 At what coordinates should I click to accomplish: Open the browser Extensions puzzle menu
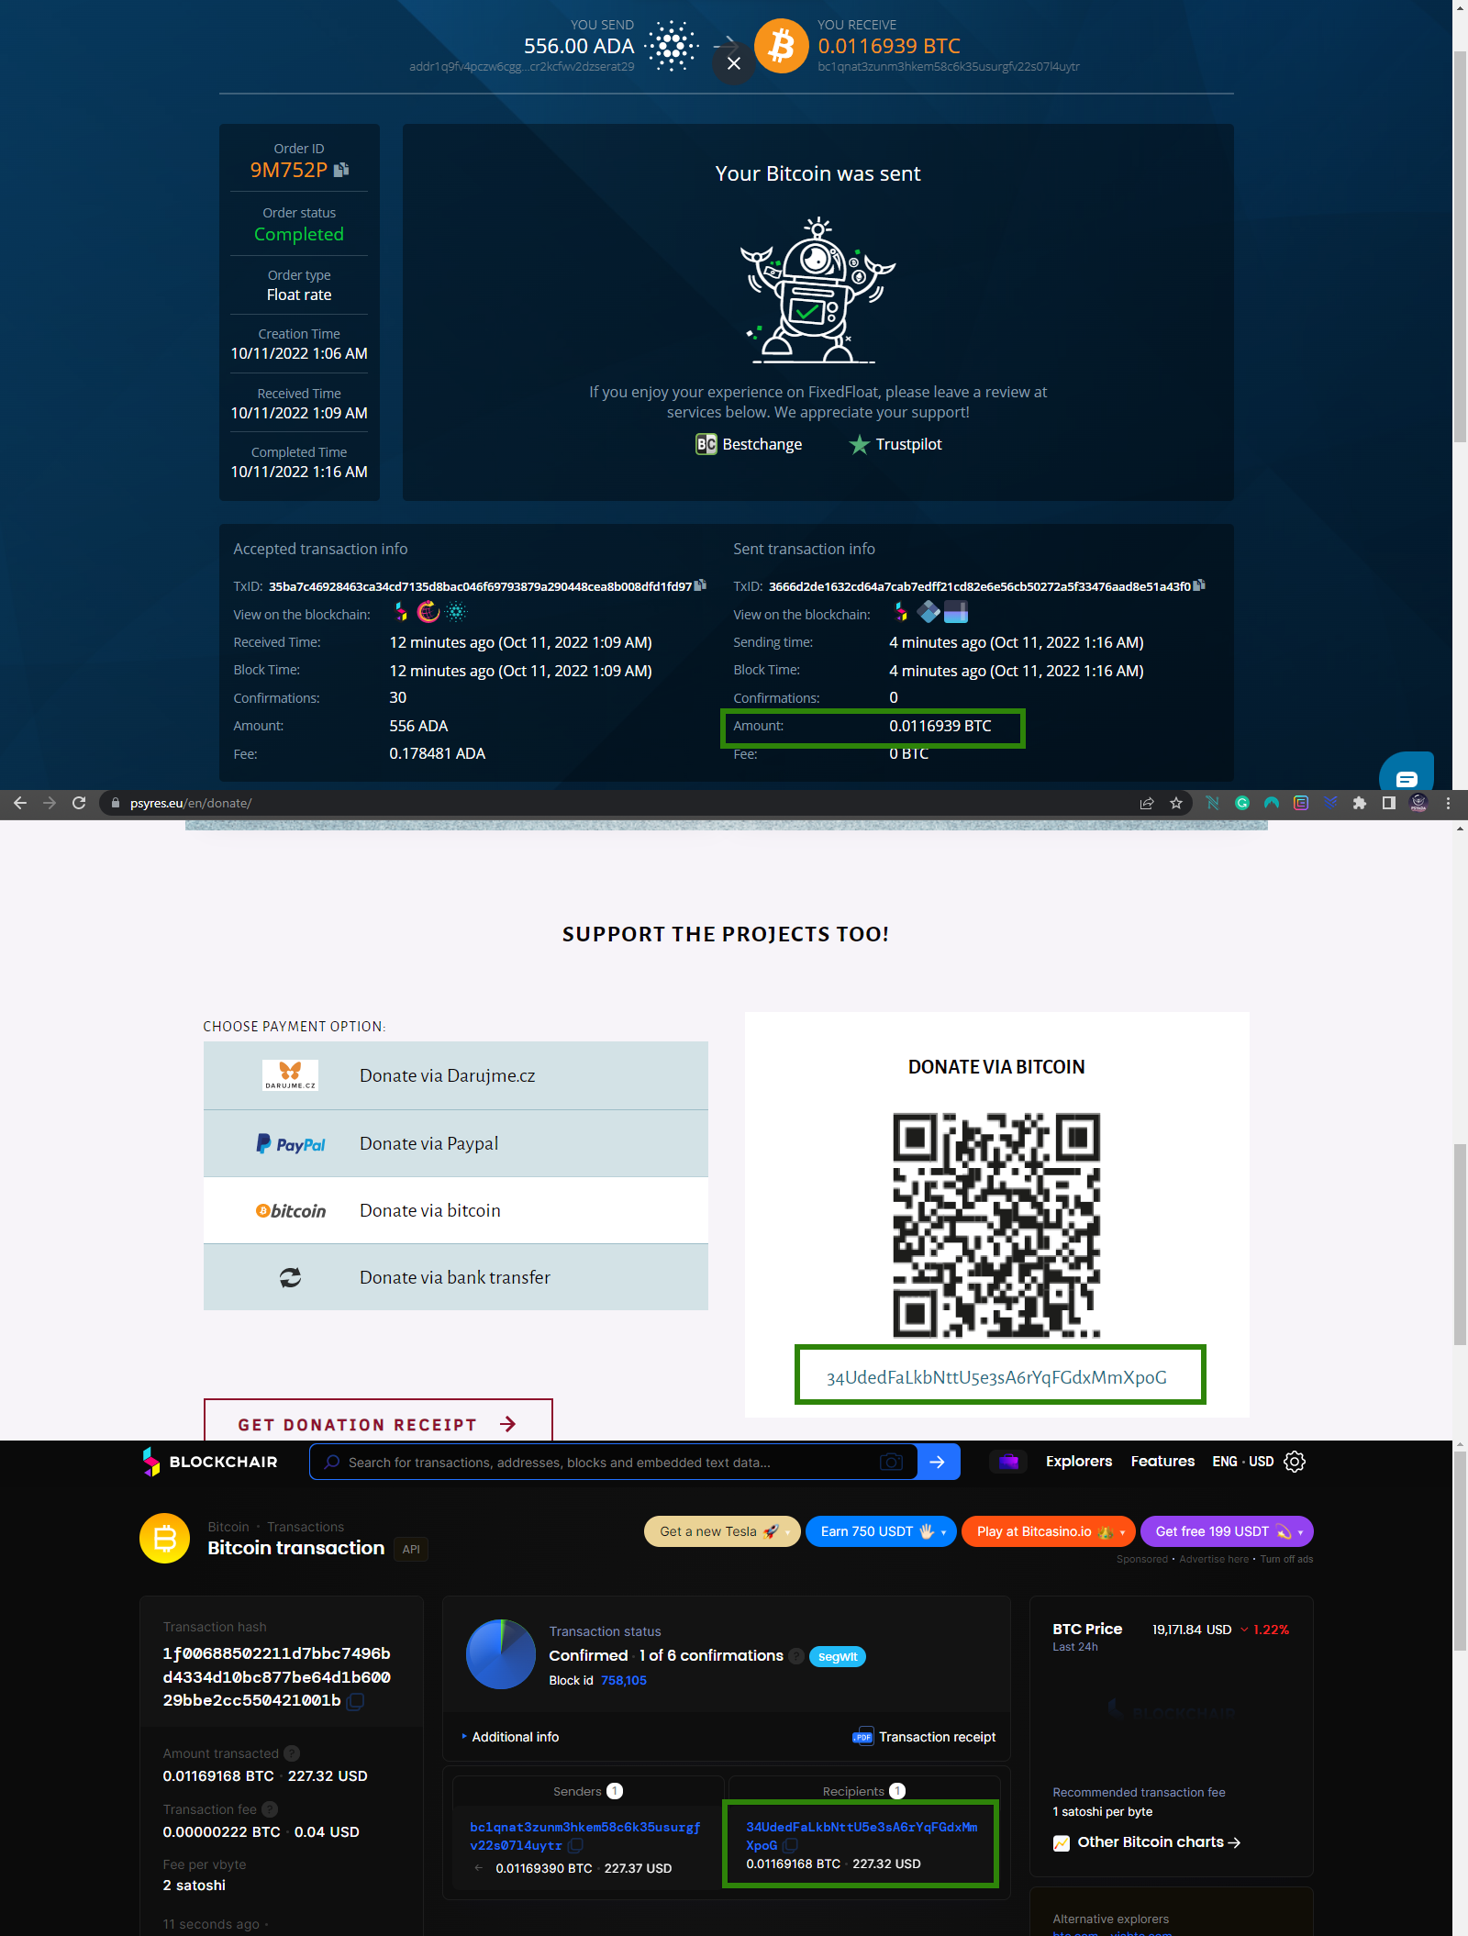coord(1360,803)
